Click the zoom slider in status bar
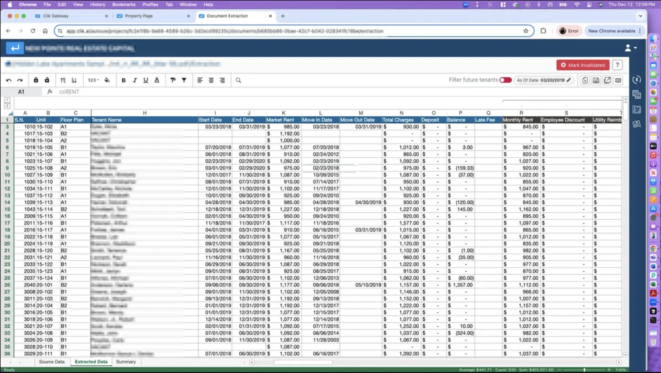Screen dimensions: 661x373 [x=584, y=370]
